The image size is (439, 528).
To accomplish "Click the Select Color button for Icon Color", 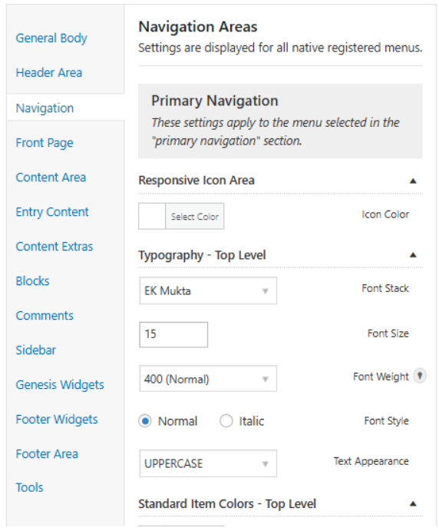I will (195, 217).
